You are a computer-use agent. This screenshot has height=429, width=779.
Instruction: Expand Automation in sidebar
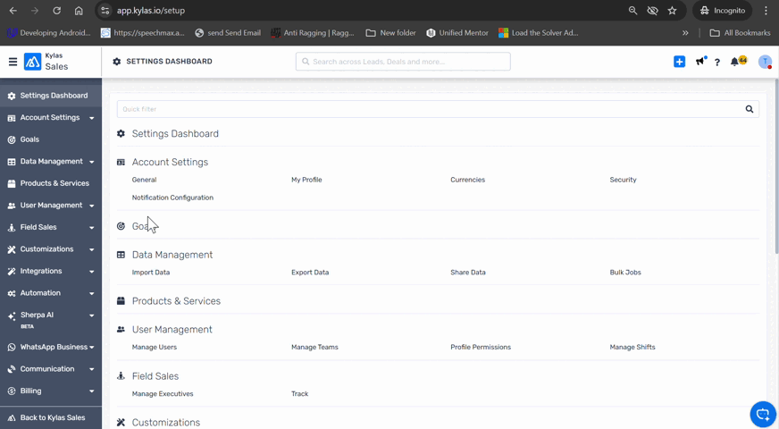92,294
